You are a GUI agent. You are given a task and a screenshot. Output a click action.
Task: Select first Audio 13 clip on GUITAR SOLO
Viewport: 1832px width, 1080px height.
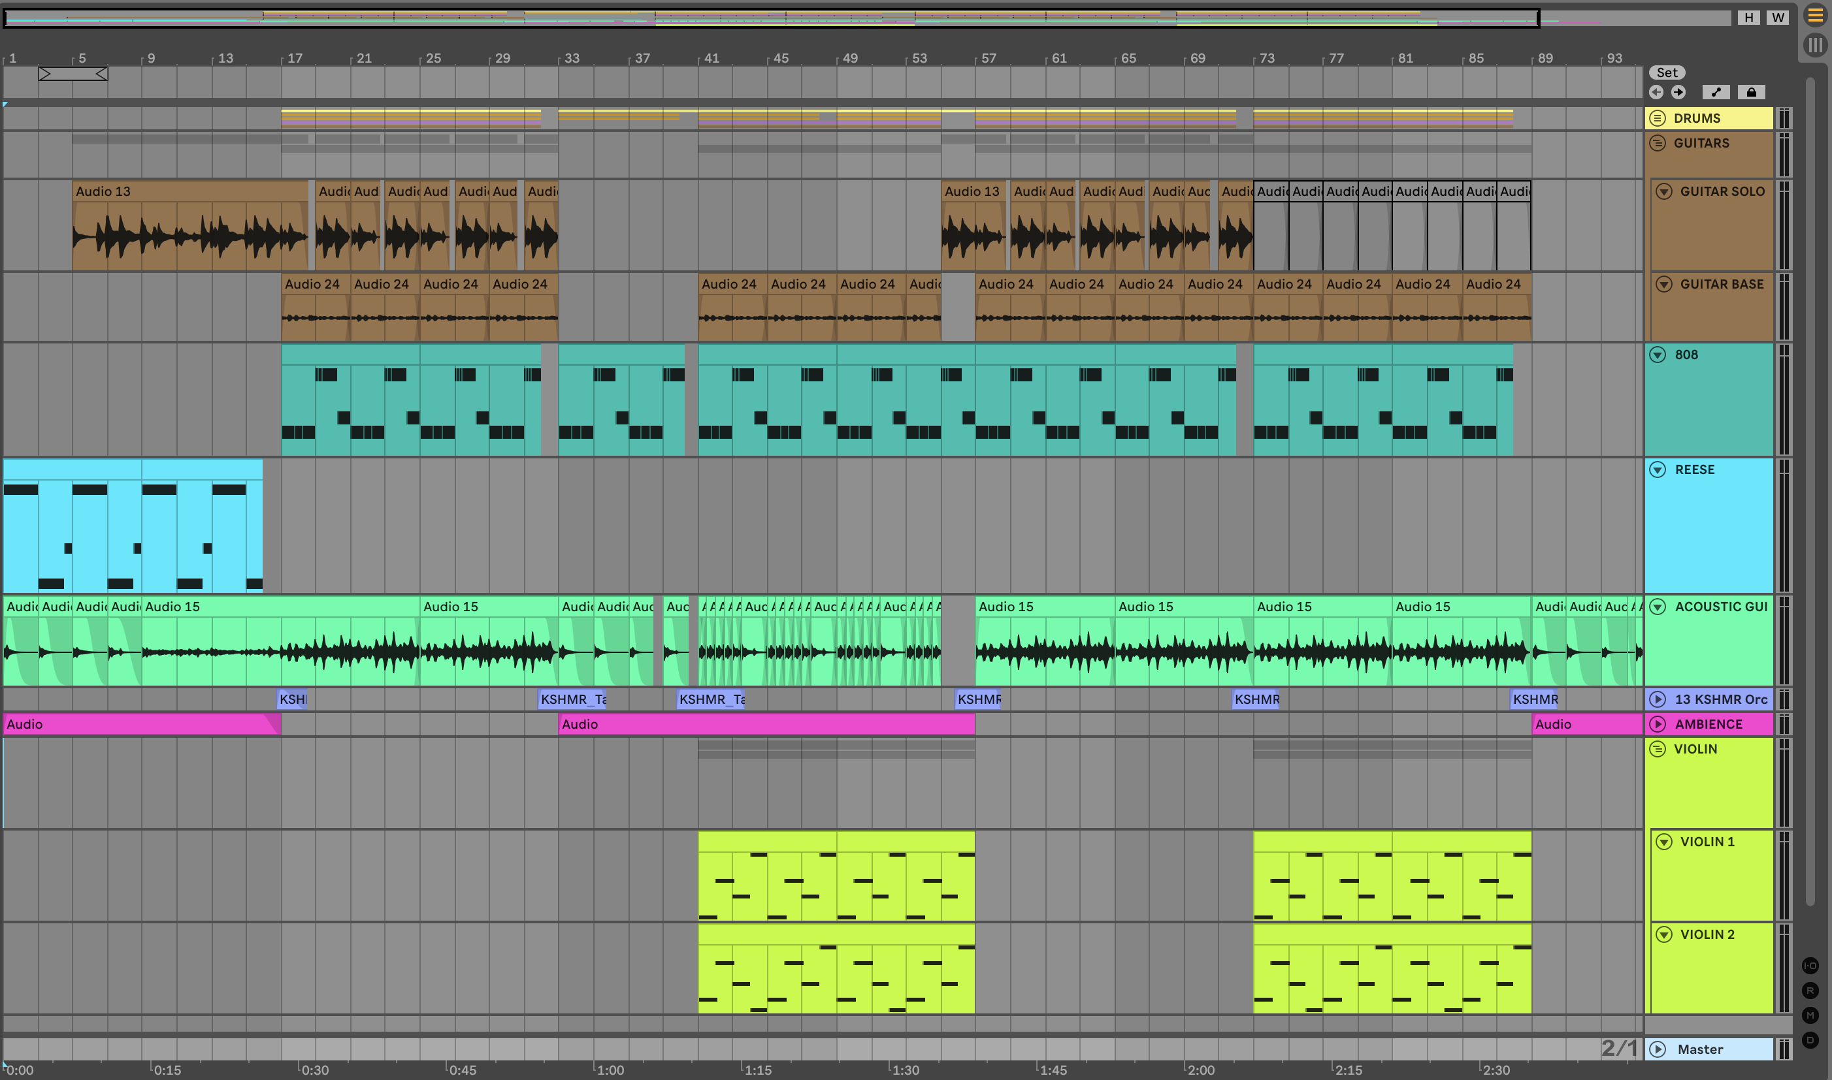click(190, 226)
